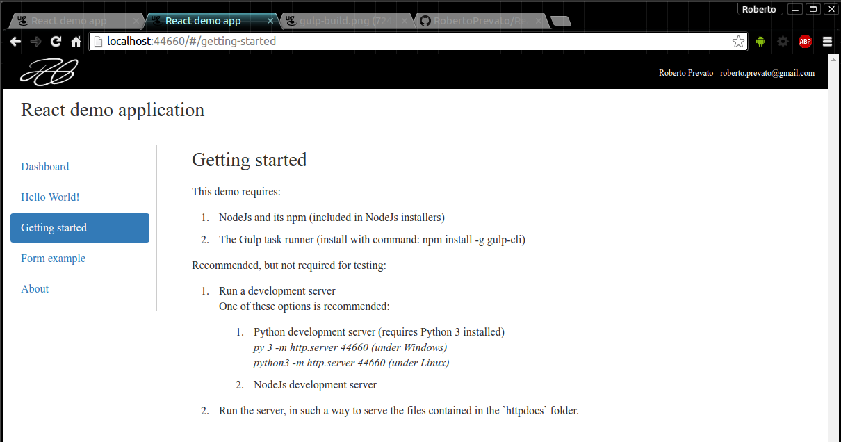Bookmark this page with the star icon
841x442 pixels.
[x=738, y=42]
